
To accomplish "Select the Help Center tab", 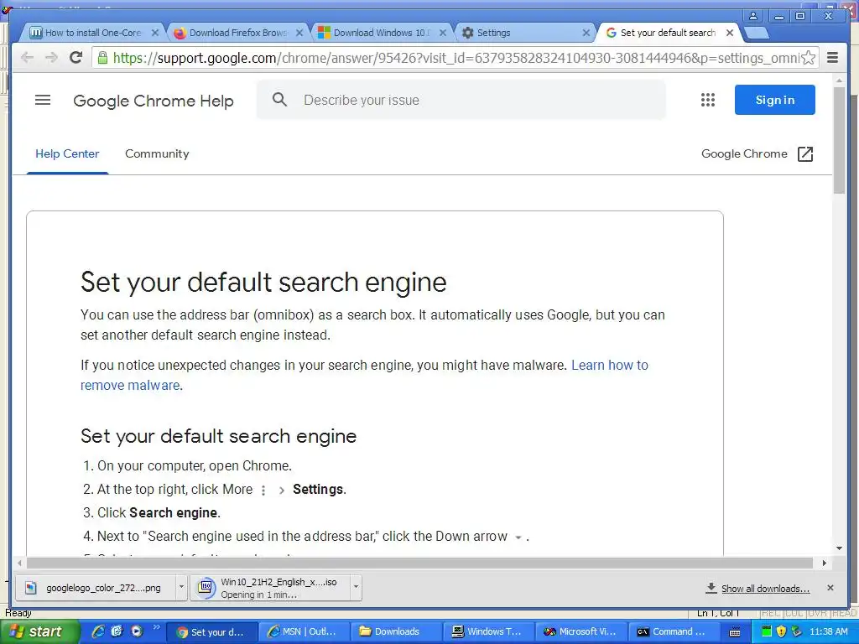I will click(x=67, y=154).
